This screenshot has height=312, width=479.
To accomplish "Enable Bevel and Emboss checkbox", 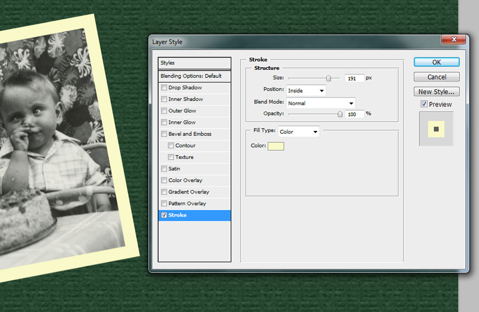I will click(x=164, y=134).
